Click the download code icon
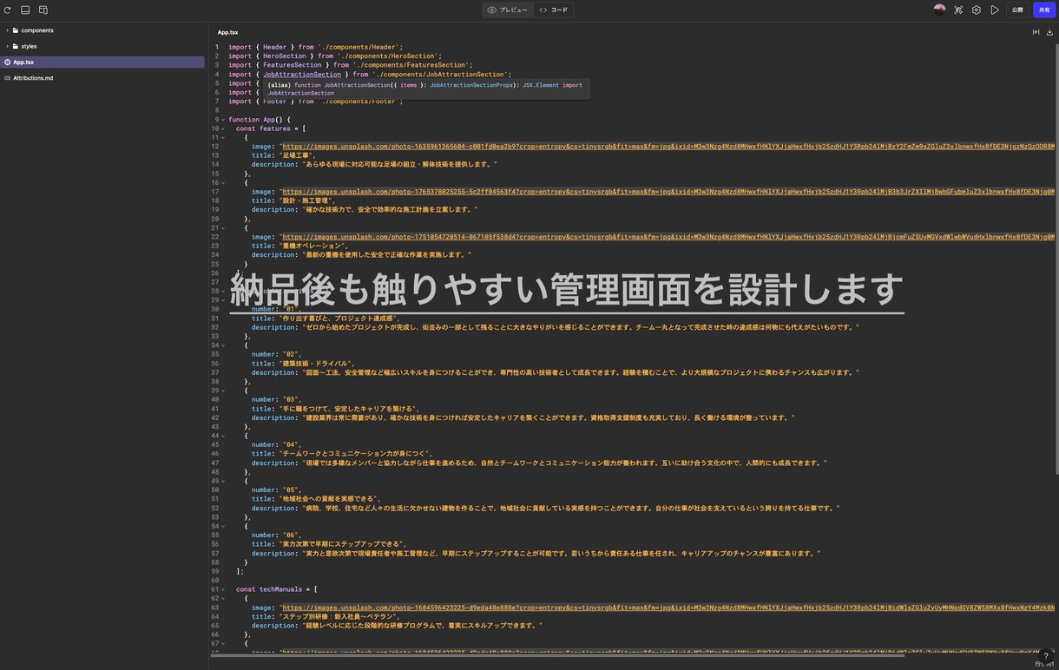The width and height of the screenshot is (1059, 670). [1049, 32]
